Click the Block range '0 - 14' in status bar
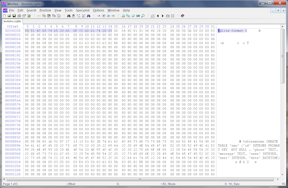This screenshot has width=288, height=188. pyautogui.click(x=228, y=184)
